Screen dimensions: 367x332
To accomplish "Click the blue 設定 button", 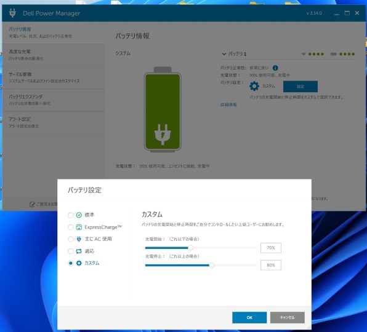I will click(300, 87).
